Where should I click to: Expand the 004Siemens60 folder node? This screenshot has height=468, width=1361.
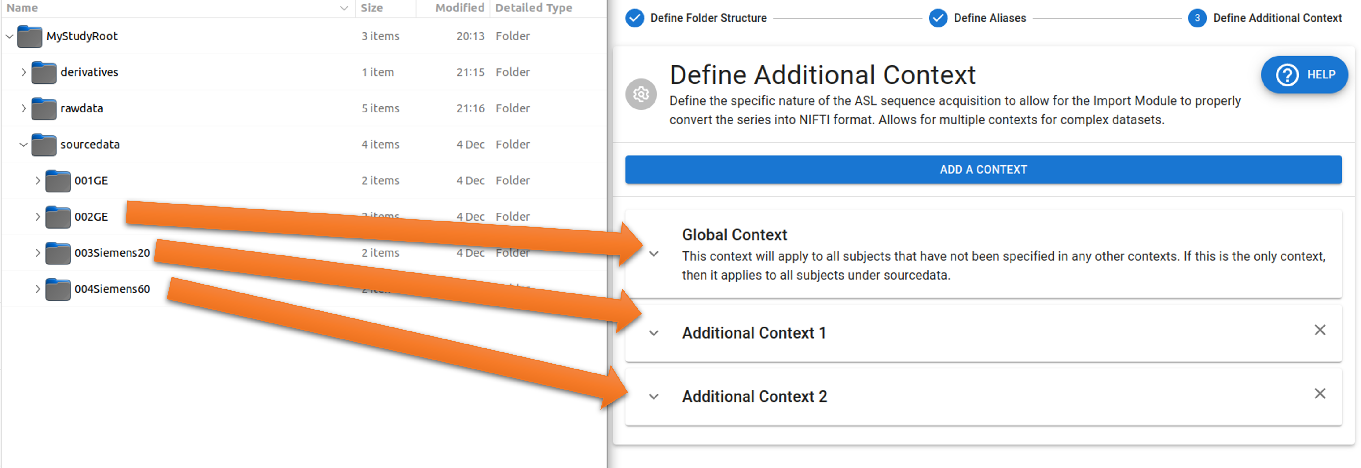click(x=37, y=289)
